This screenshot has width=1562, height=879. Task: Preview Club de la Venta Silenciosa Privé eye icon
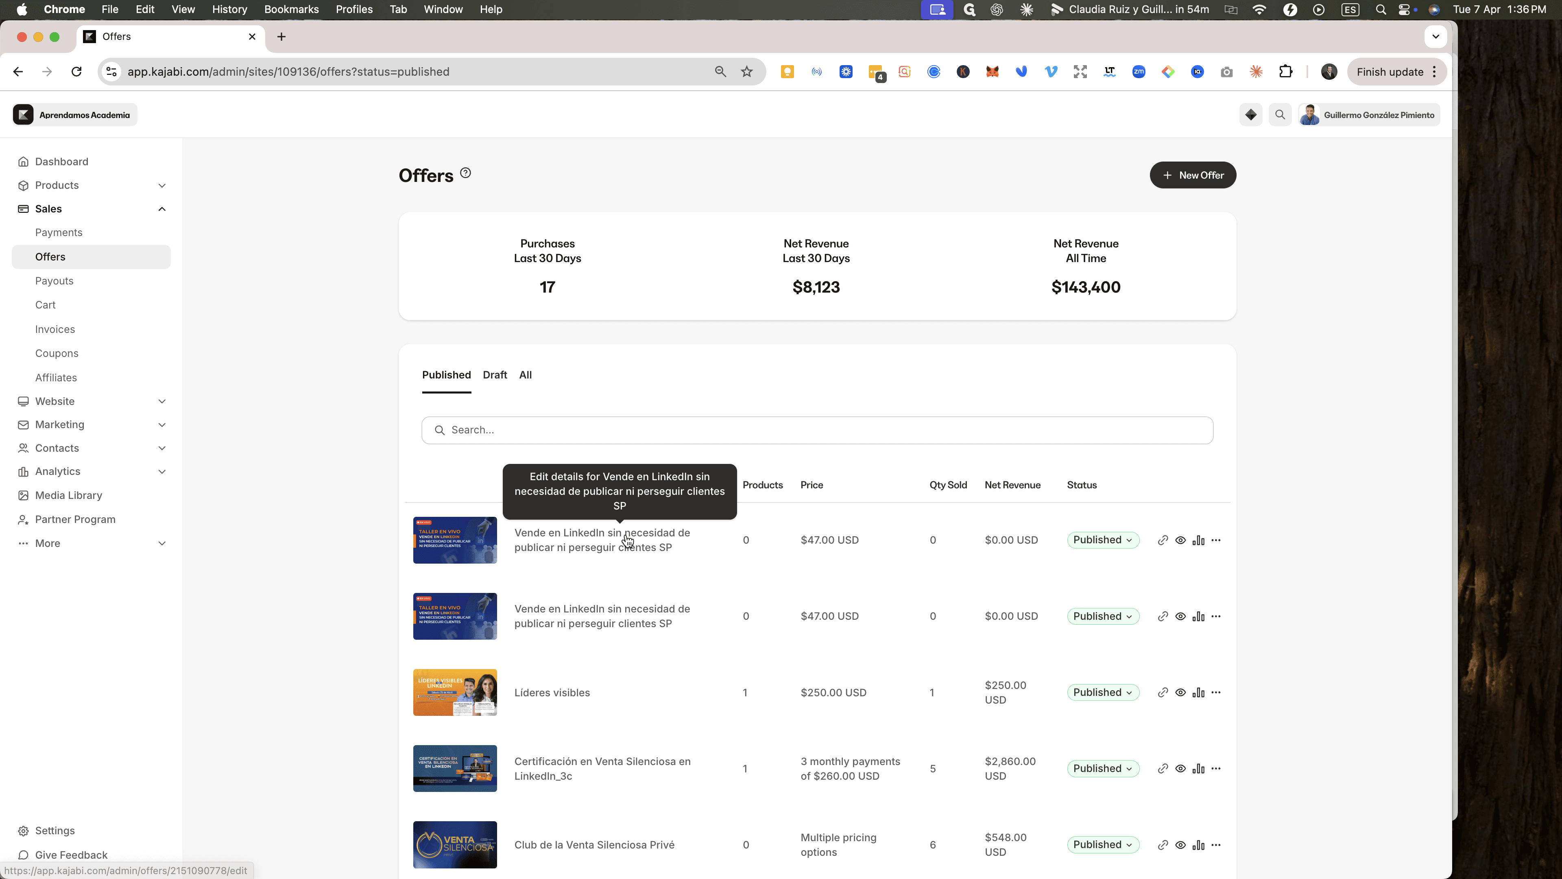click(x=1180, y=844)
